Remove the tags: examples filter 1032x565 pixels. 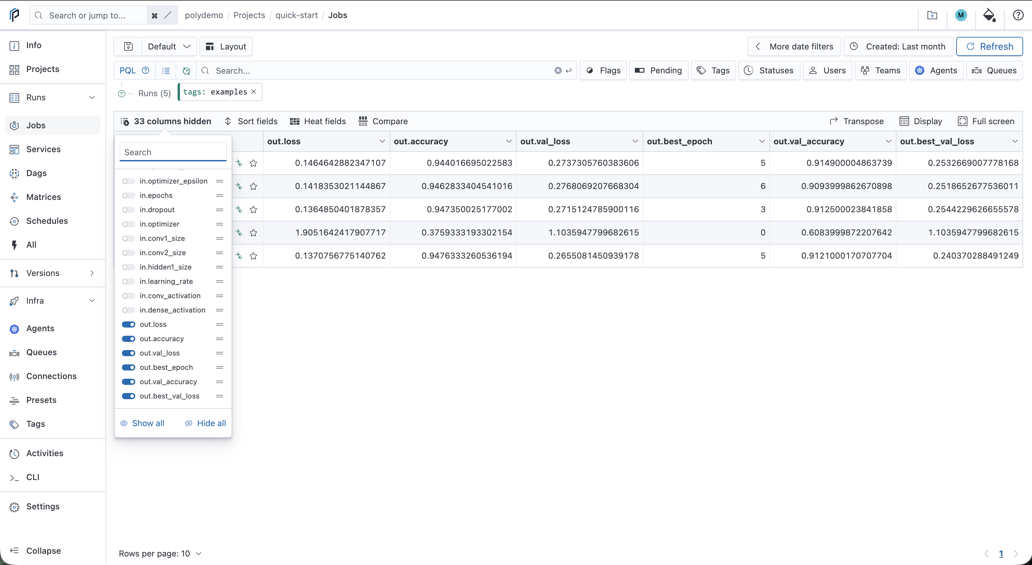(x=254, y=92)
